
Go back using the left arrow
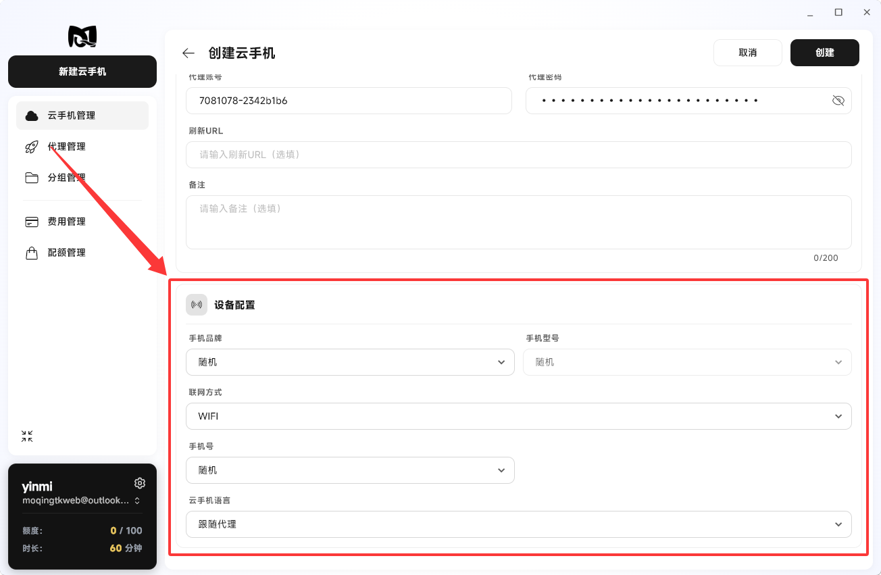188,53
